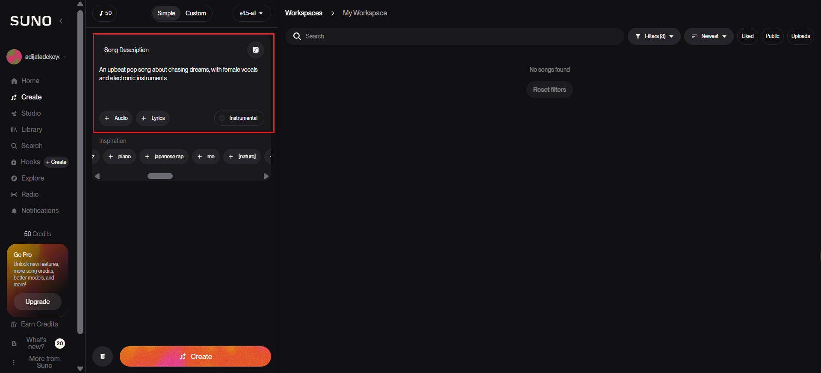Switch to Custom mode tab

pos(196,13)
